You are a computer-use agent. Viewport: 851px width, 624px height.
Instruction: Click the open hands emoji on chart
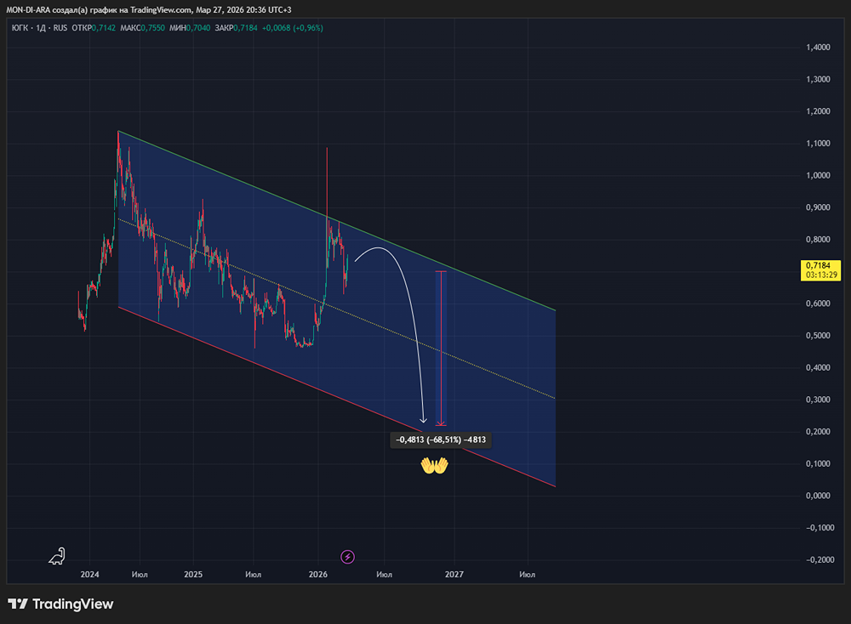click(x=434, y=465)
